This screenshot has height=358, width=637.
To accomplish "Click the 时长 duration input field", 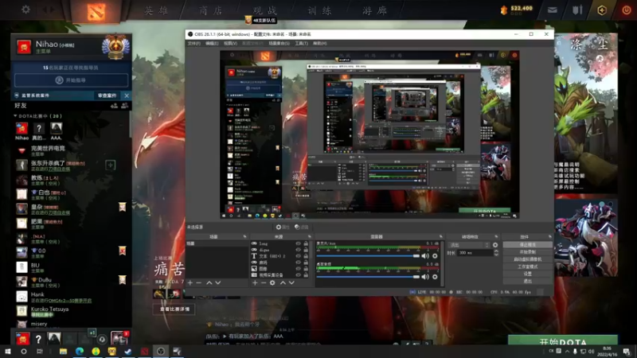I will [x=475, y=253].
